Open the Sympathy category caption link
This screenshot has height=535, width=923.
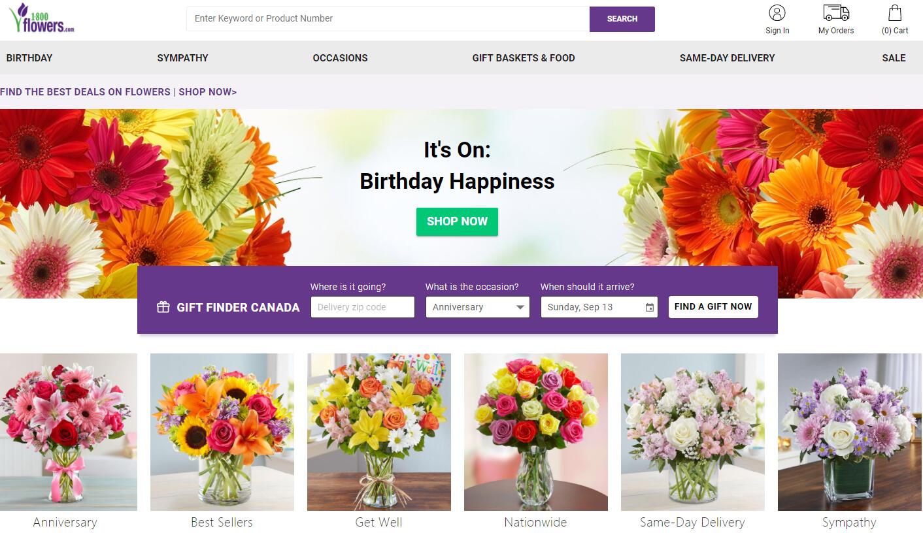(x=849, y=523)
